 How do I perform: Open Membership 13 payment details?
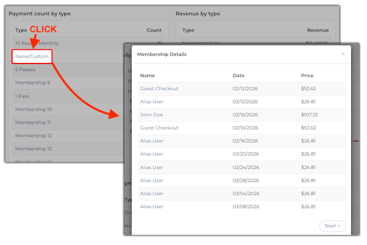click(x=34, y=148)
